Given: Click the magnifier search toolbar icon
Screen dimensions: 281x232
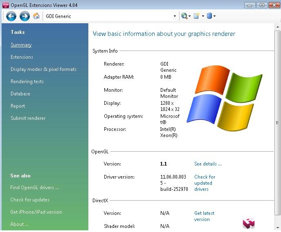Looking at the screenshot, I should 184,16.
